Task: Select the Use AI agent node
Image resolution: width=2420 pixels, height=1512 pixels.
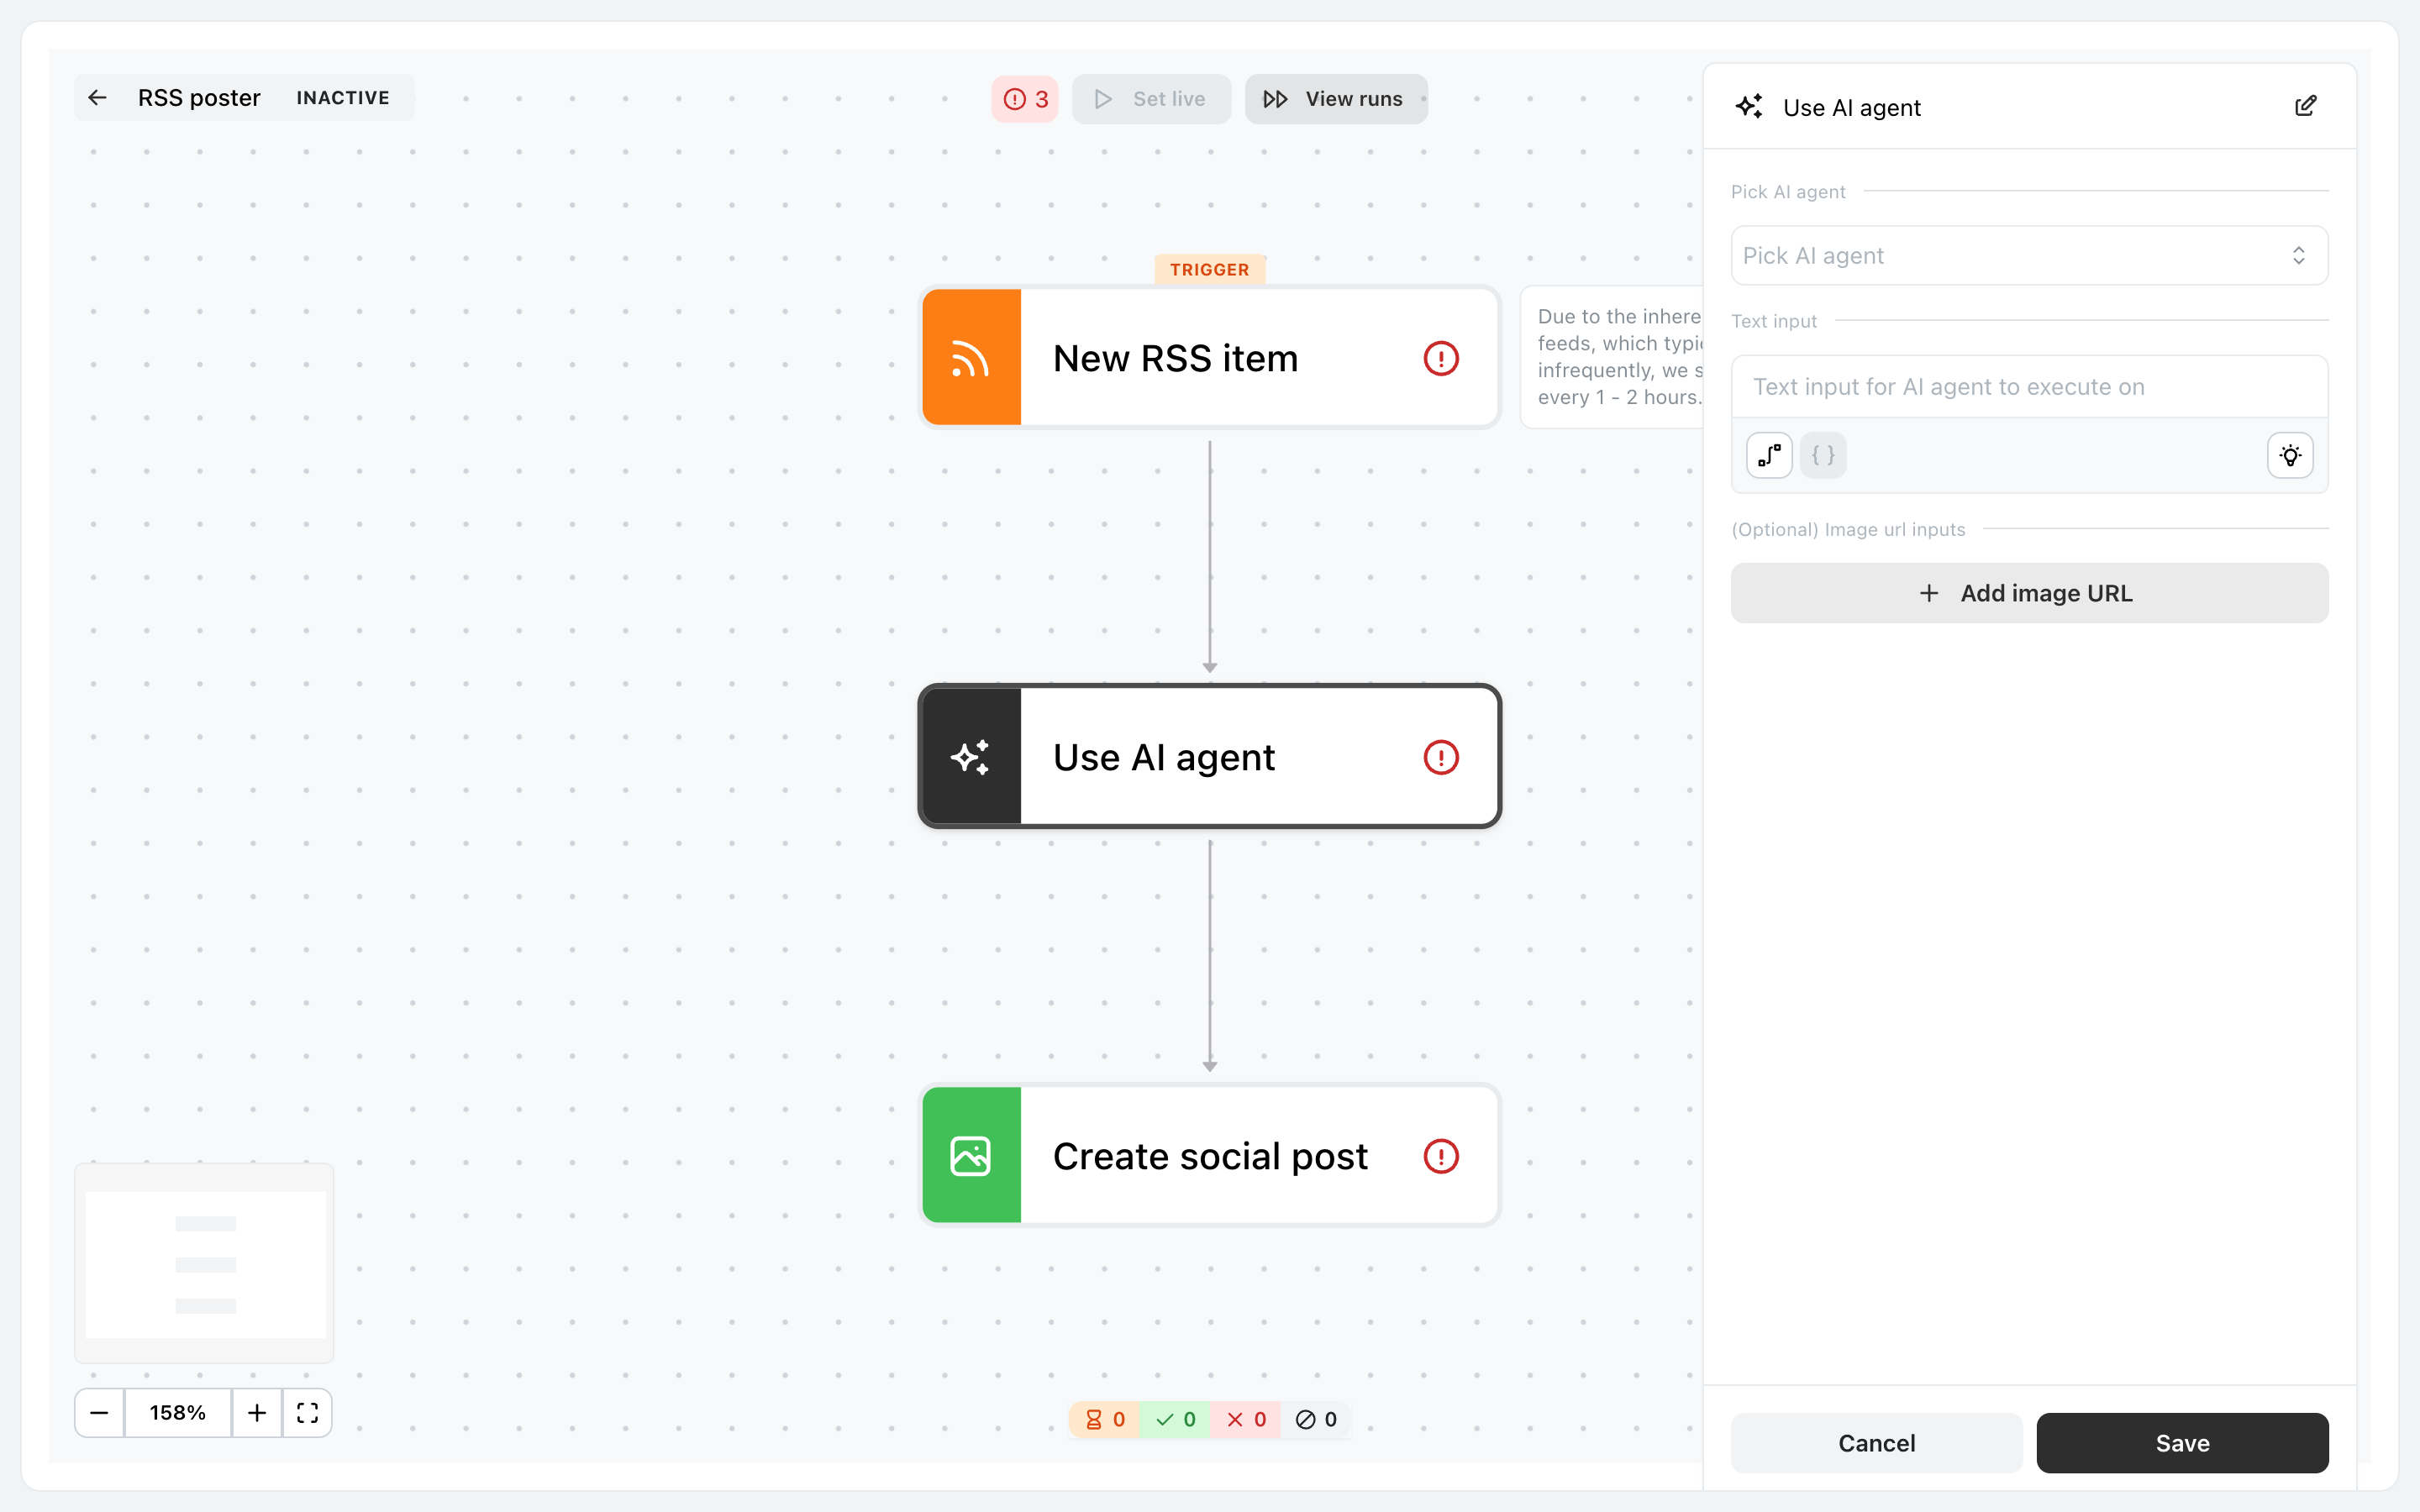Action: click(1210, 757)
